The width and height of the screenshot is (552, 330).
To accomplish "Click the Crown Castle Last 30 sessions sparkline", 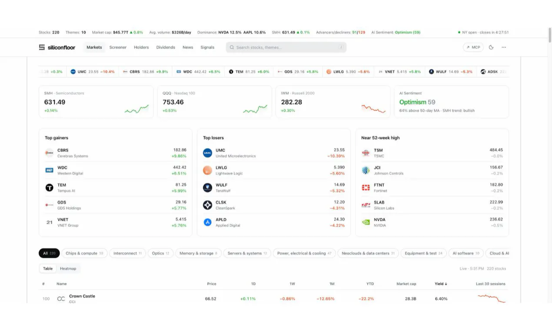I will 492,299.
